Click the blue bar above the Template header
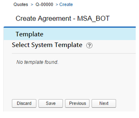139x118 pixels. [x=70, y=27]
